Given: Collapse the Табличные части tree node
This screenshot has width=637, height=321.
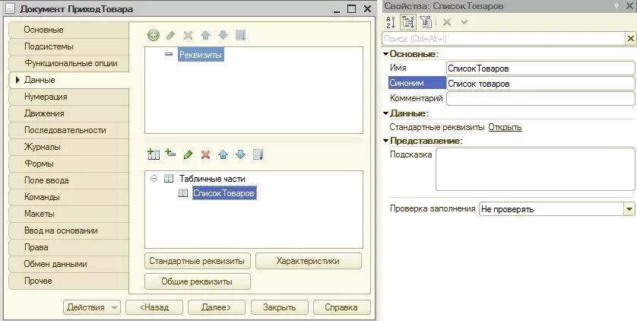Looking at the screenshot, I should point(154,178).
